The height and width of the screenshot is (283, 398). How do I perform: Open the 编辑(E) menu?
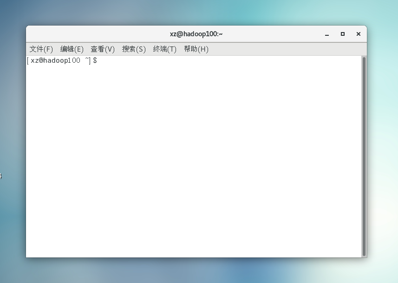72,49
